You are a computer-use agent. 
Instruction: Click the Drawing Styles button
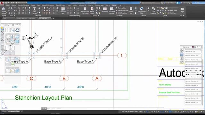pos(121,8)
